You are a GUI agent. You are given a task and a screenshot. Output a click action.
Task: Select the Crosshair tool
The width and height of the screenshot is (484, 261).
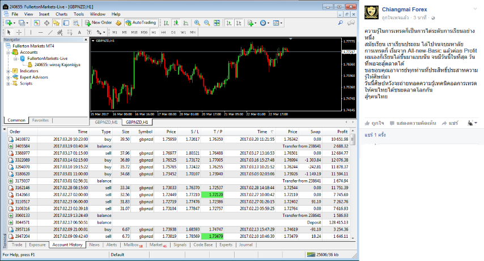point(19,32)
